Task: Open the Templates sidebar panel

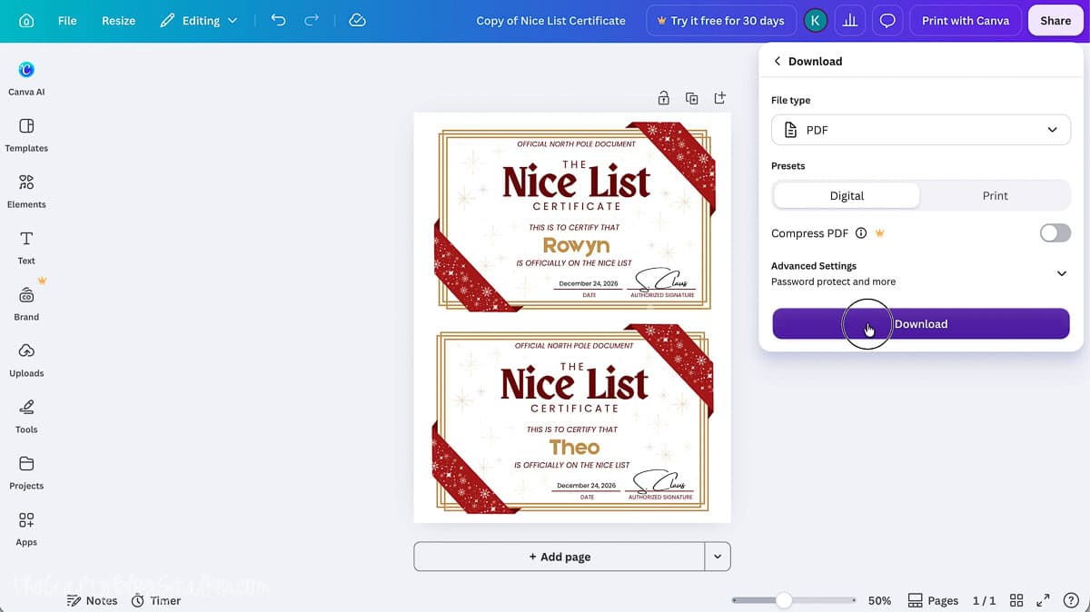Action: pyautogui.click(x=26, y=134)
